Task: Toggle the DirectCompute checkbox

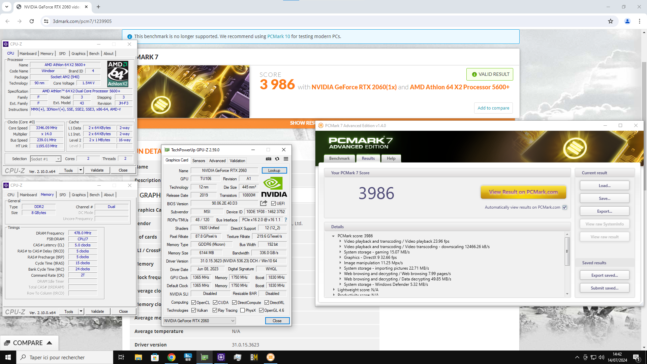Action: pos(234,303)
